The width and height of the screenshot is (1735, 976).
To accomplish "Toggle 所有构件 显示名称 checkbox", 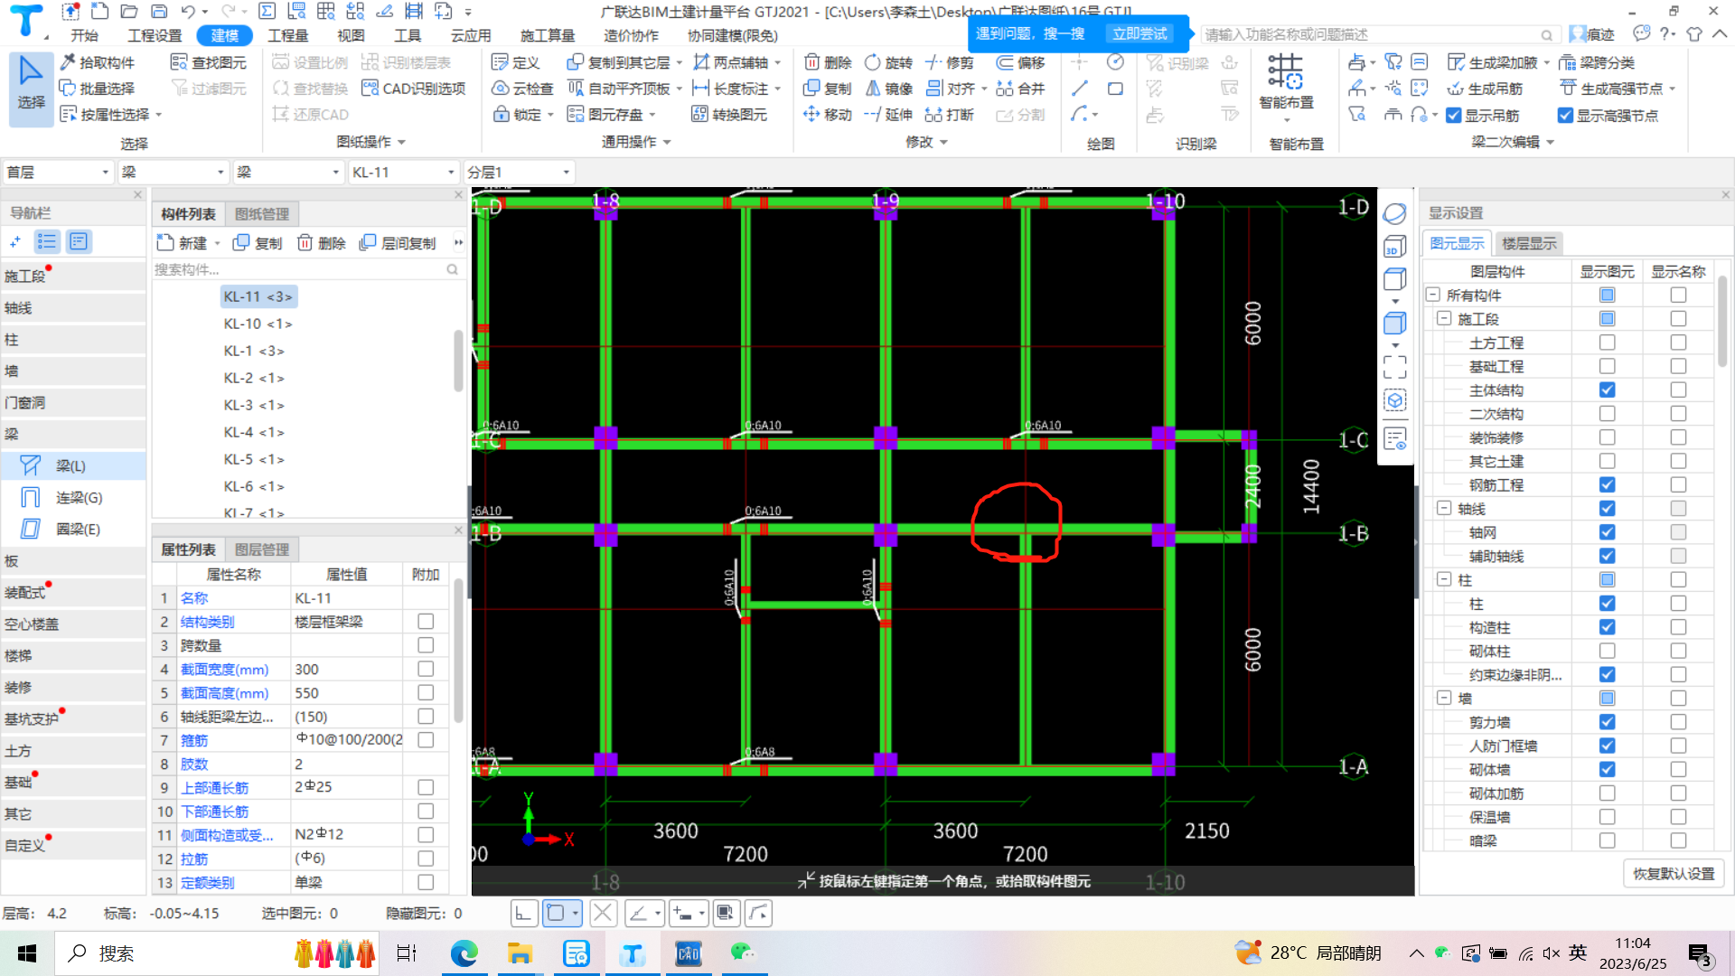I will [x=1678, y=295].
